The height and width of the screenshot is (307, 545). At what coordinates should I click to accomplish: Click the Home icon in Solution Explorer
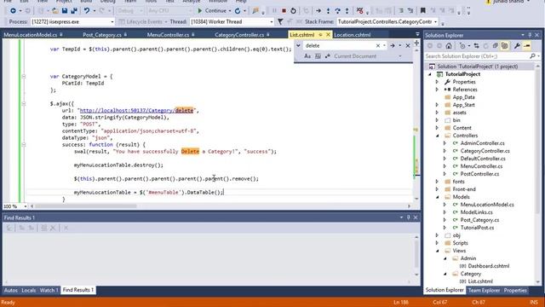(x=449, y=46)
